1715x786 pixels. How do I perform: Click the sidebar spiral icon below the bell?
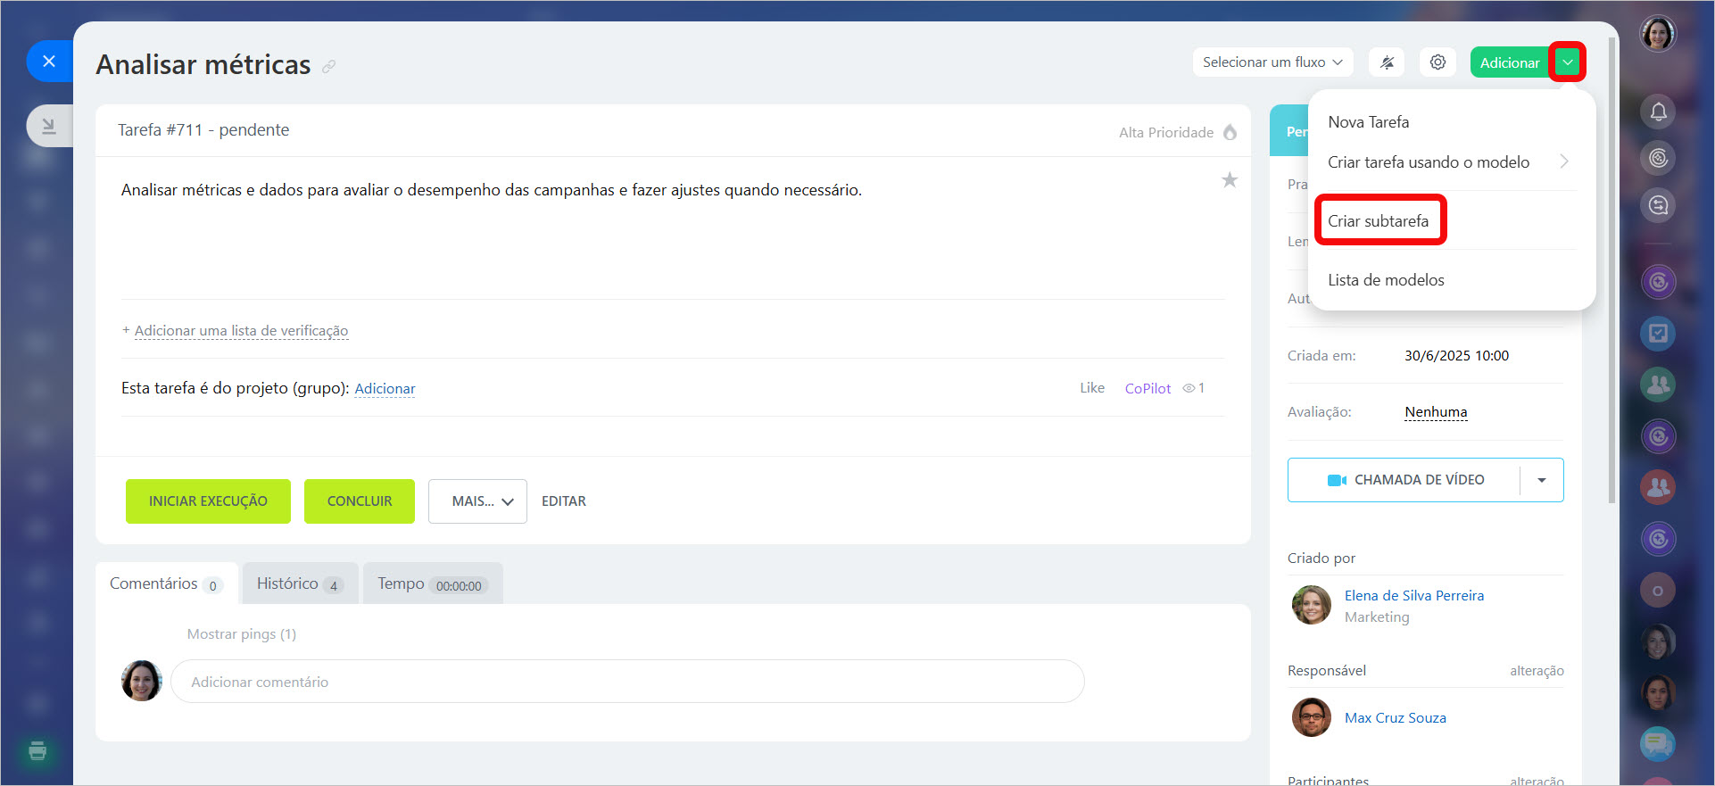(1658, 159)
